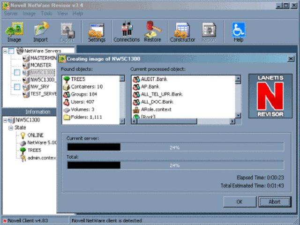This screenshot has width=300, height=225.
Task: Select NetWare 5.00 info row
Action: pyautogui.click(x=42, y=142)
